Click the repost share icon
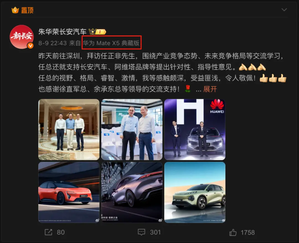299x243 pixels. tap(48, 232)
